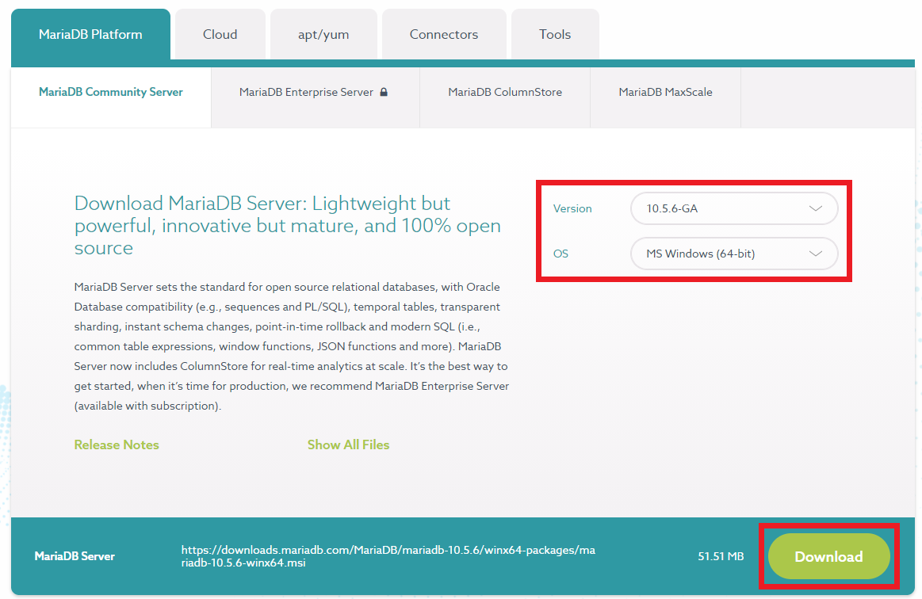This screenshot has width=922, height=599.
Task: Click the 51.51 MB file size text
Action: click(721, 556)
